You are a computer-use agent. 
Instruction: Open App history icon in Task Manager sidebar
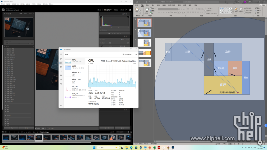(61, 67)
